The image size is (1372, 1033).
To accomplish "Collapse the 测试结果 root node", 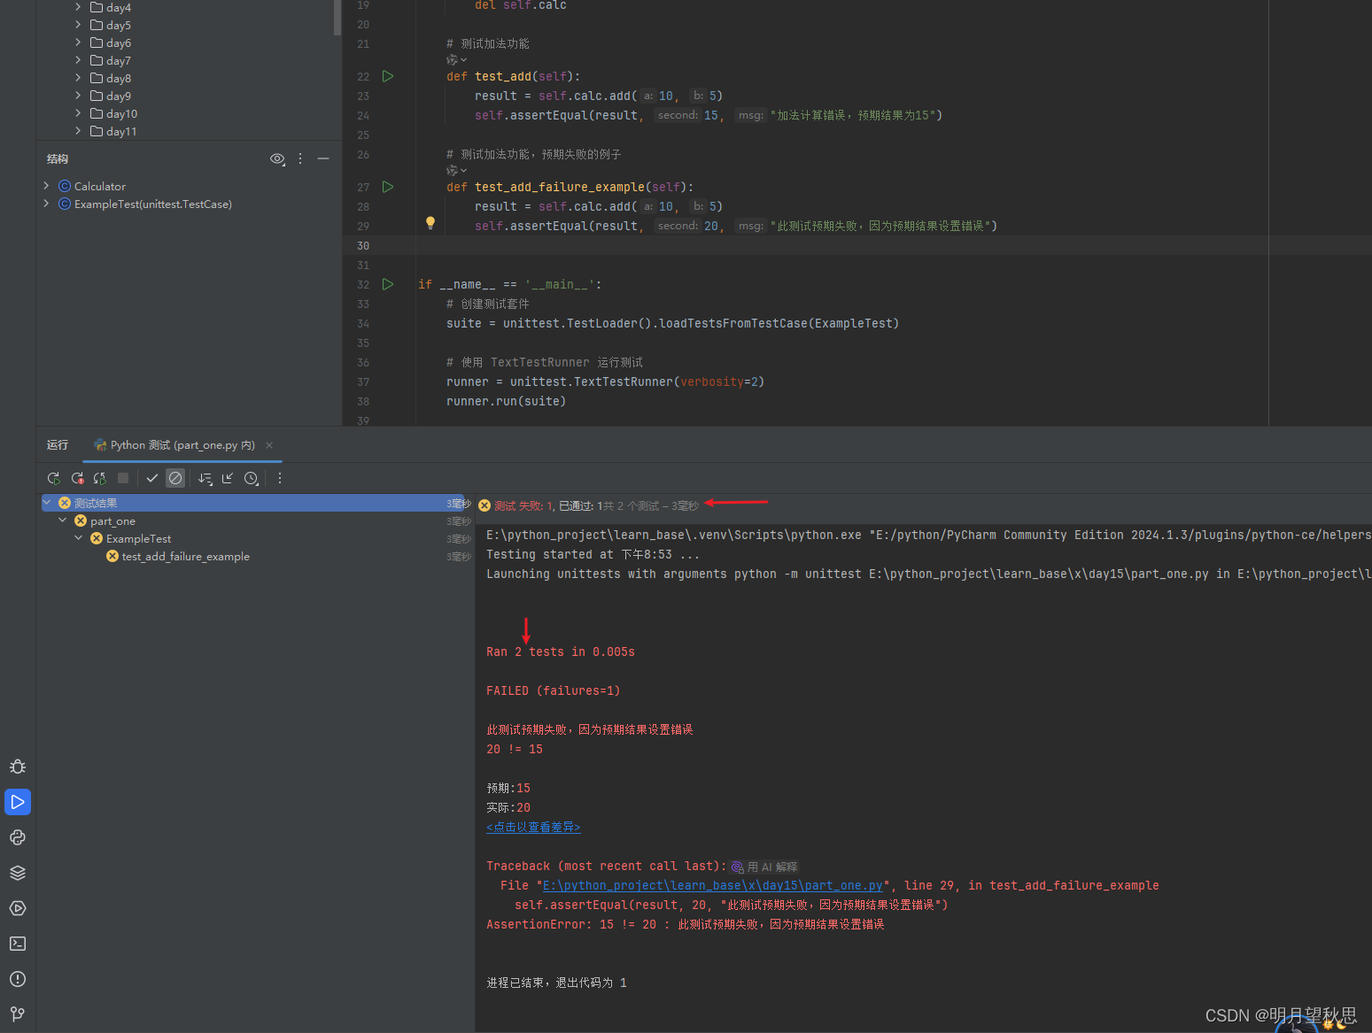I will [47, 503].
